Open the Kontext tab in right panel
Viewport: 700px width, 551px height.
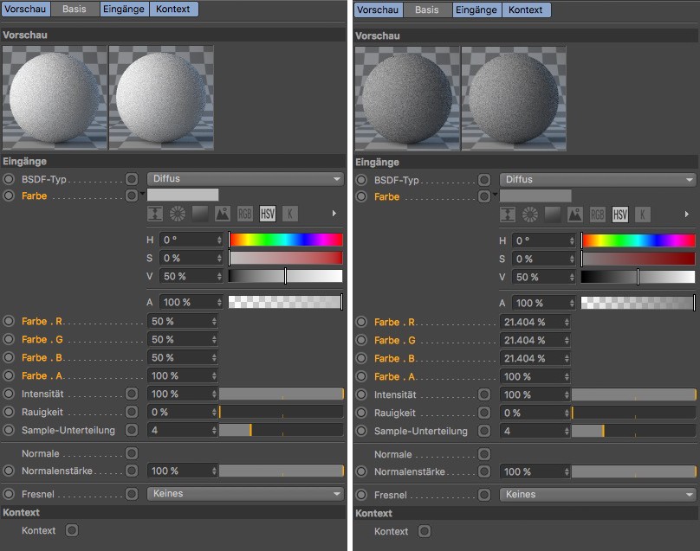tap(525, 10)
